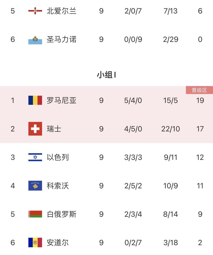Click the Andorra flag icon
The height and width of the screenshot is (255, 213).
[35, 242]
